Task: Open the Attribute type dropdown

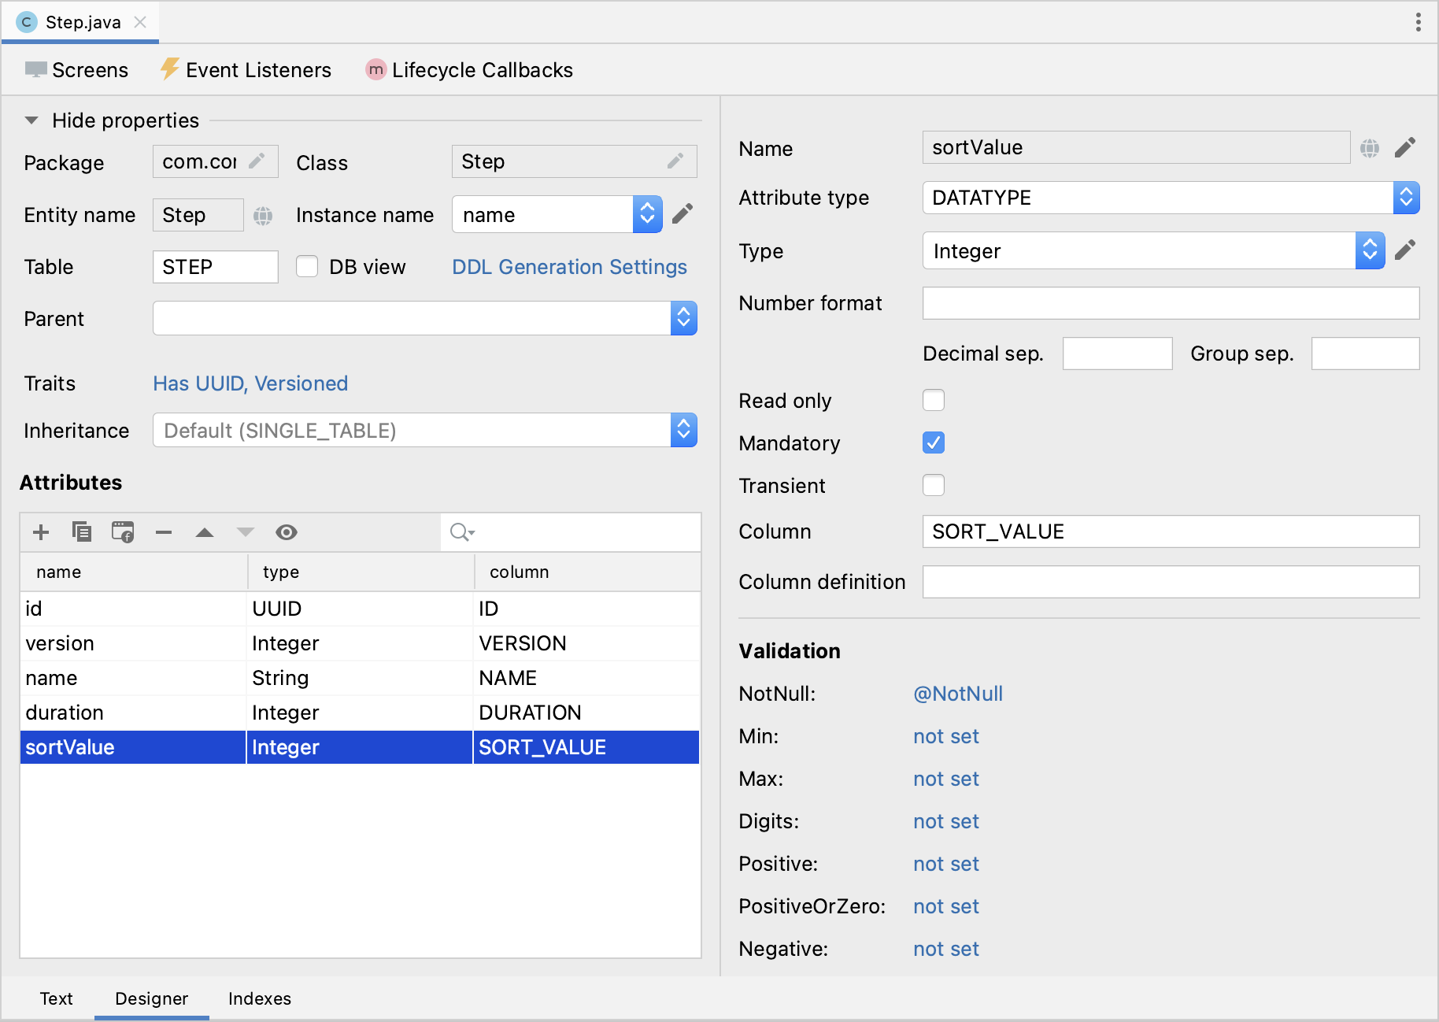Action: tap(1406, 198)
